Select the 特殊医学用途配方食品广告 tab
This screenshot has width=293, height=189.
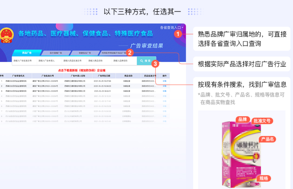point(114,53)
